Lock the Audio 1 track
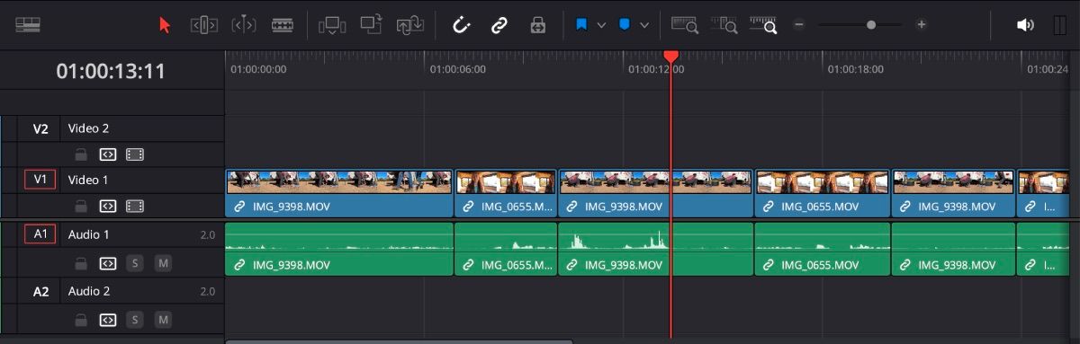This screenshot has width=1080, height=344. coord(81,263)
